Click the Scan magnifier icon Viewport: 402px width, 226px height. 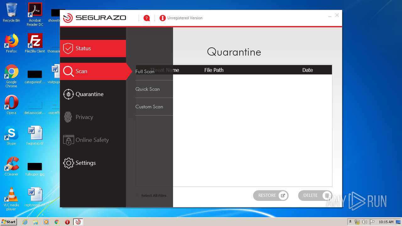click(68, 71)
